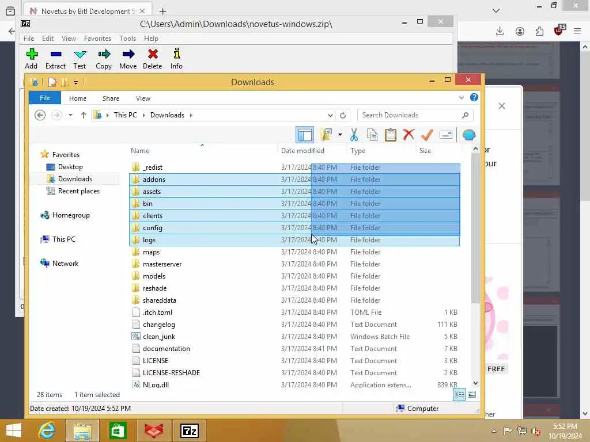Expand chevron after Downloads in address bar

click(191, 115)
